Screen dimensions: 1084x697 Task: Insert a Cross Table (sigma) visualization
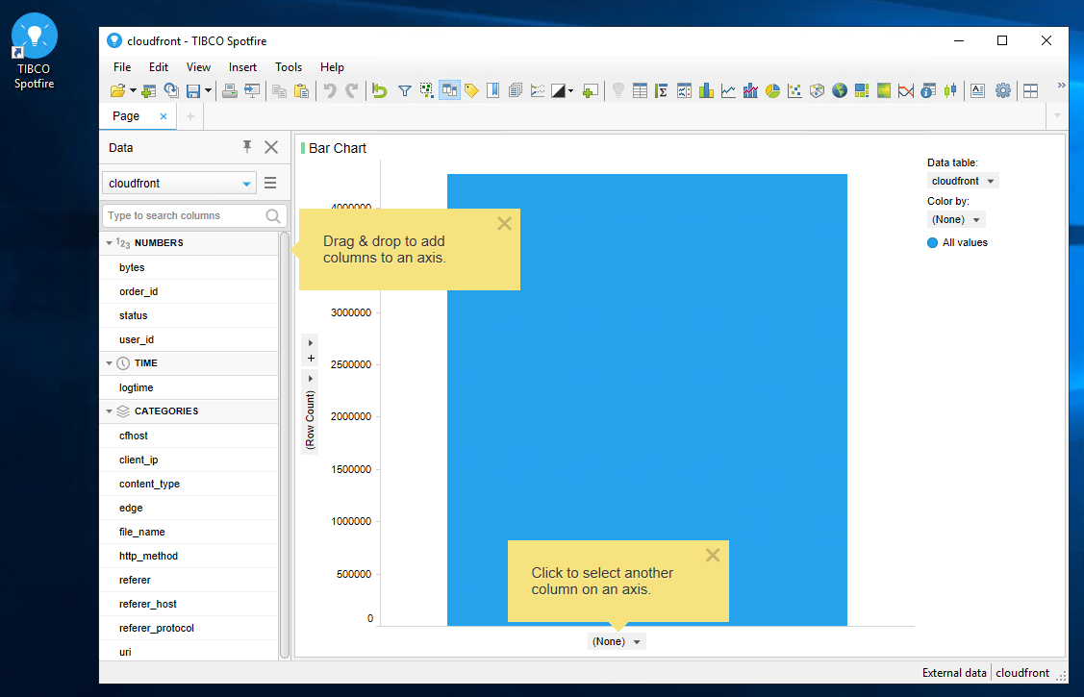pos(662,90)
